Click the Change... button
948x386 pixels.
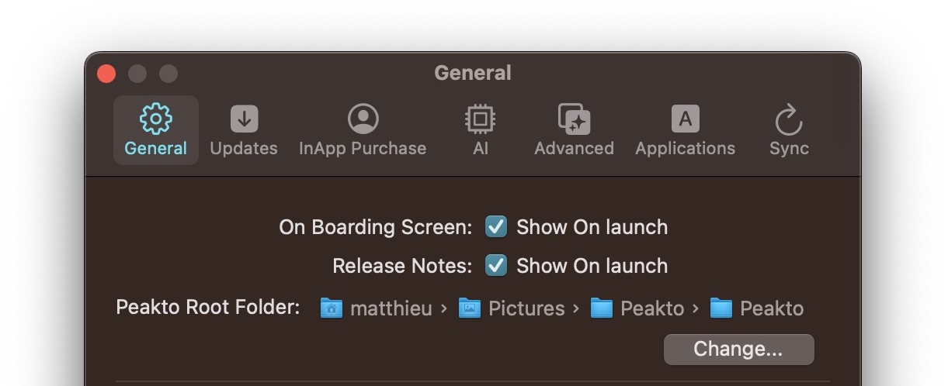pyautogui.click(x=738, y=349)
